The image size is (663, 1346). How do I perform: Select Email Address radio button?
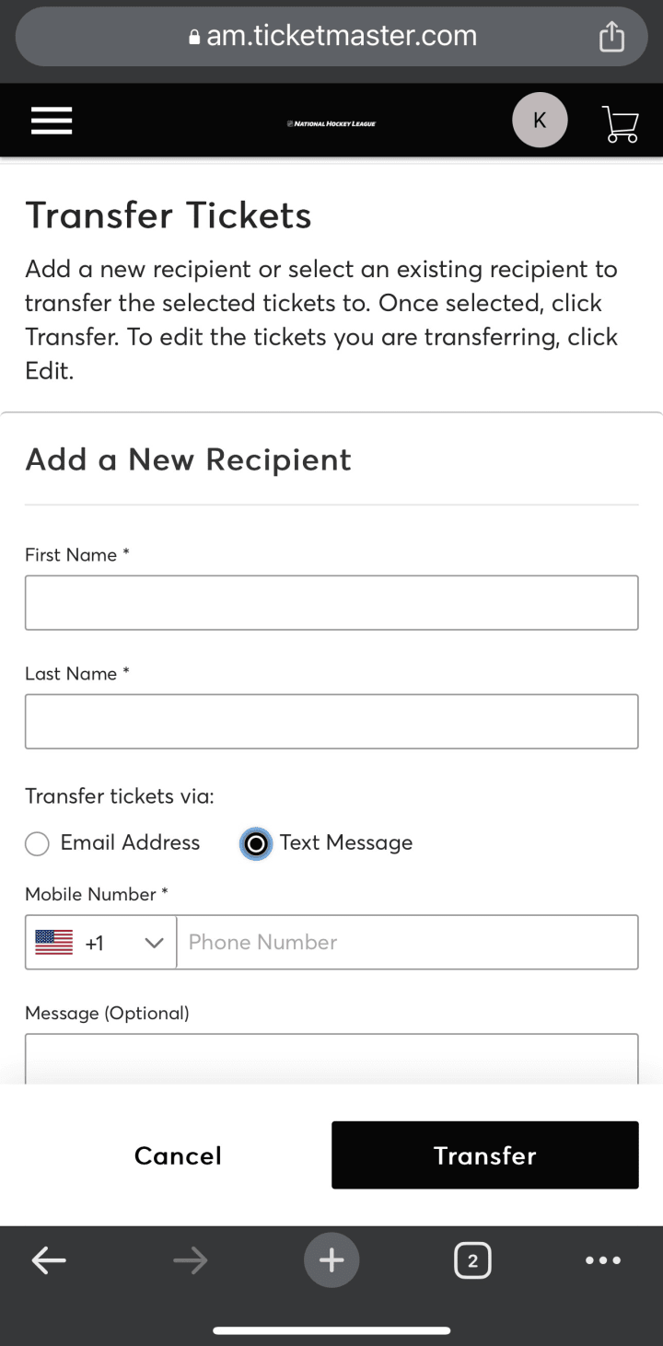point(37,843)
